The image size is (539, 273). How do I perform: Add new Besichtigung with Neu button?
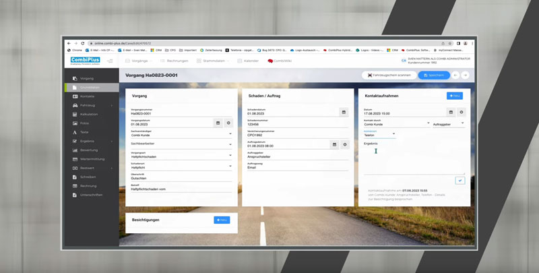[x=221, y=220]
